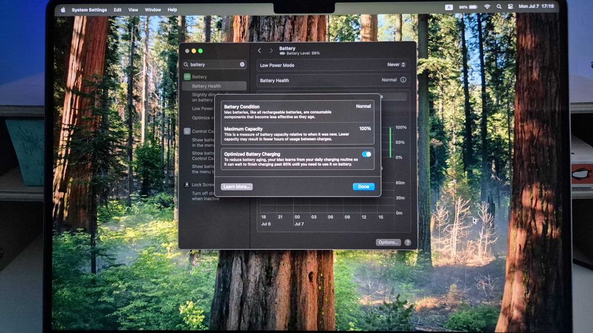Viewport: 593px width, 333px height.
Task: Click the Battery Health info icon
Action: point(403,80)
